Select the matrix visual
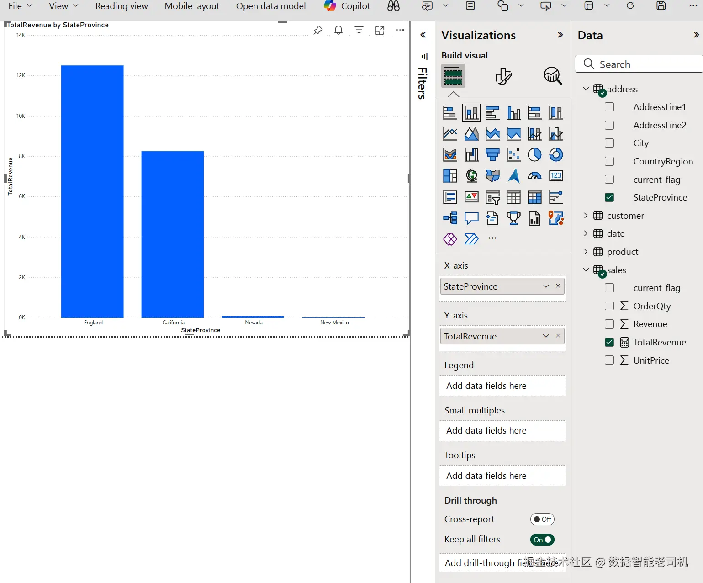Screen dimensions: 703x583 [x=534, y=197]
